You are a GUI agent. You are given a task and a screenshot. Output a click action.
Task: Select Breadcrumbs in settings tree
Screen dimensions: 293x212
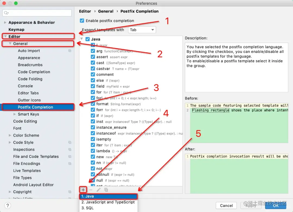coord(30,65)
